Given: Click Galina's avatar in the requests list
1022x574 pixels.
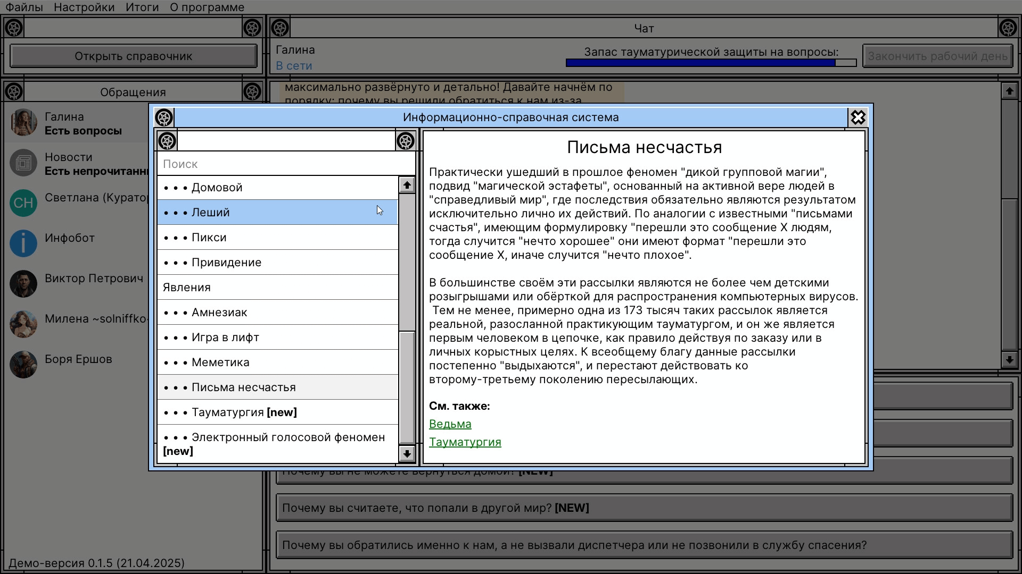Looking at the screenshot, I should [23, 123].
